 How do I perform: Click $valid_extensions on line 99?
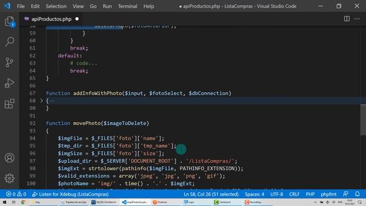pos(83,176)
